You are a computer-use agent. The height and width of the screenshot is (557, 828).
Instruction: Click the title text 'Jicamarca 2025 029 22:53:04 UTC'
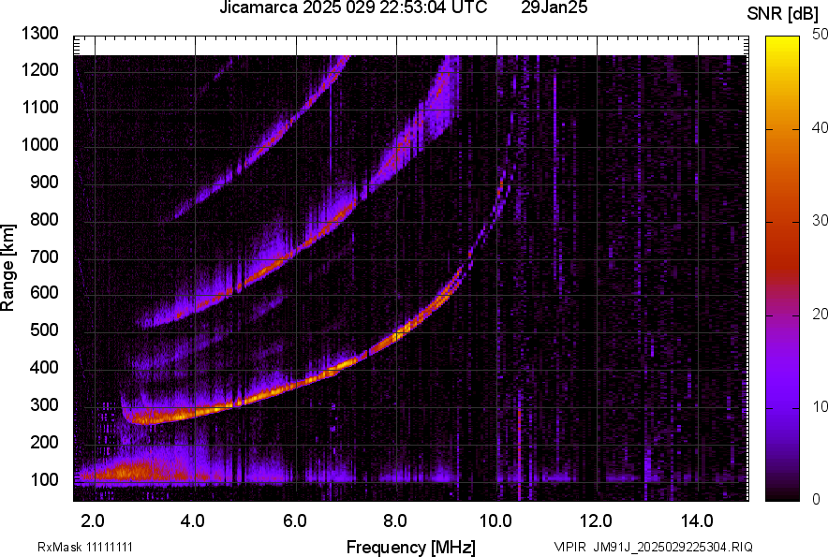pyautogui.click(x=353, y=7)
